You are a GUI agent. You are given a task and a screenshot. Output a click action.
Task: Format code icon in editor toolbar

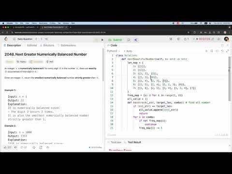pyautogui.click(x=206, y=51)
